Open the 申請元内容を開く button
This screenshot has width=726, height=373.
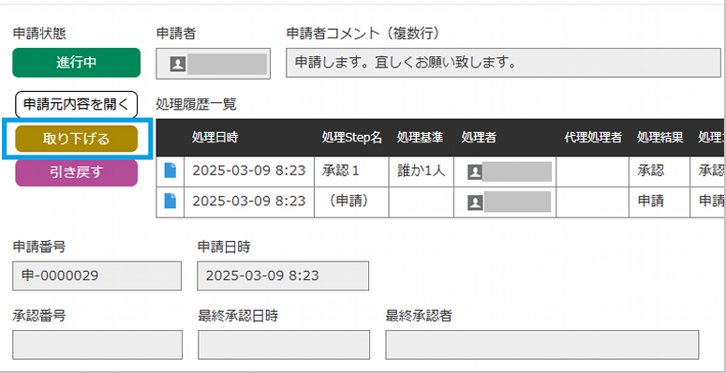click(x=77, y=104)
